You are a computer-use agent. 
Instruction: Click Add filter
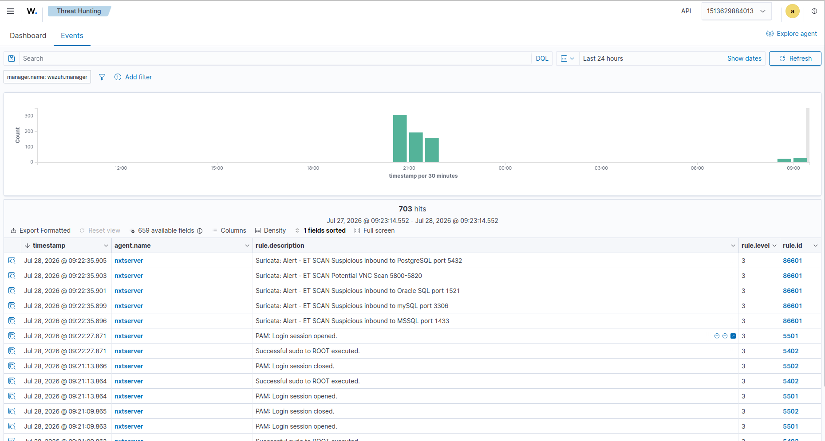point(133,77)
